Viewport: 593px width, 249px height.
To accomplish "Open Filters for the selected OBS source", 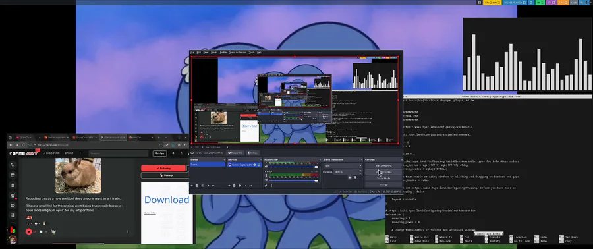I will (252, 153).
